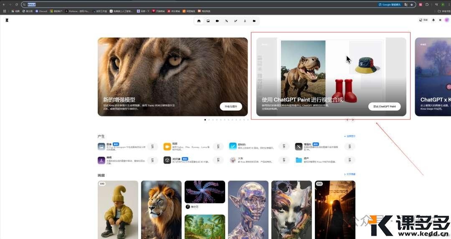The image size is (451, 239).
Task: Toggle the light/dark theme sun icon
Action: [440, 20]
